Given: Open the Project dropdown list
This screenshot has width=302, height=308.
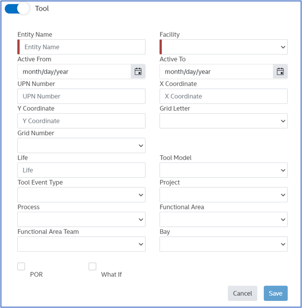Looking at the screenshot, I should (x=224, y=194).
